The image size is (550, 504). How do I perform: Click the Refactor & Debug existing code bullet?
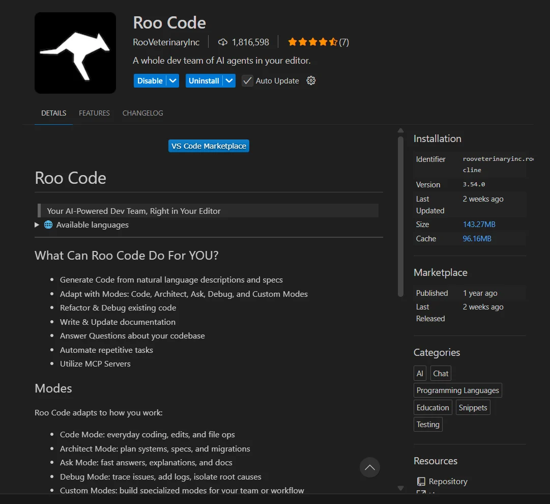[x=118, y=308]
